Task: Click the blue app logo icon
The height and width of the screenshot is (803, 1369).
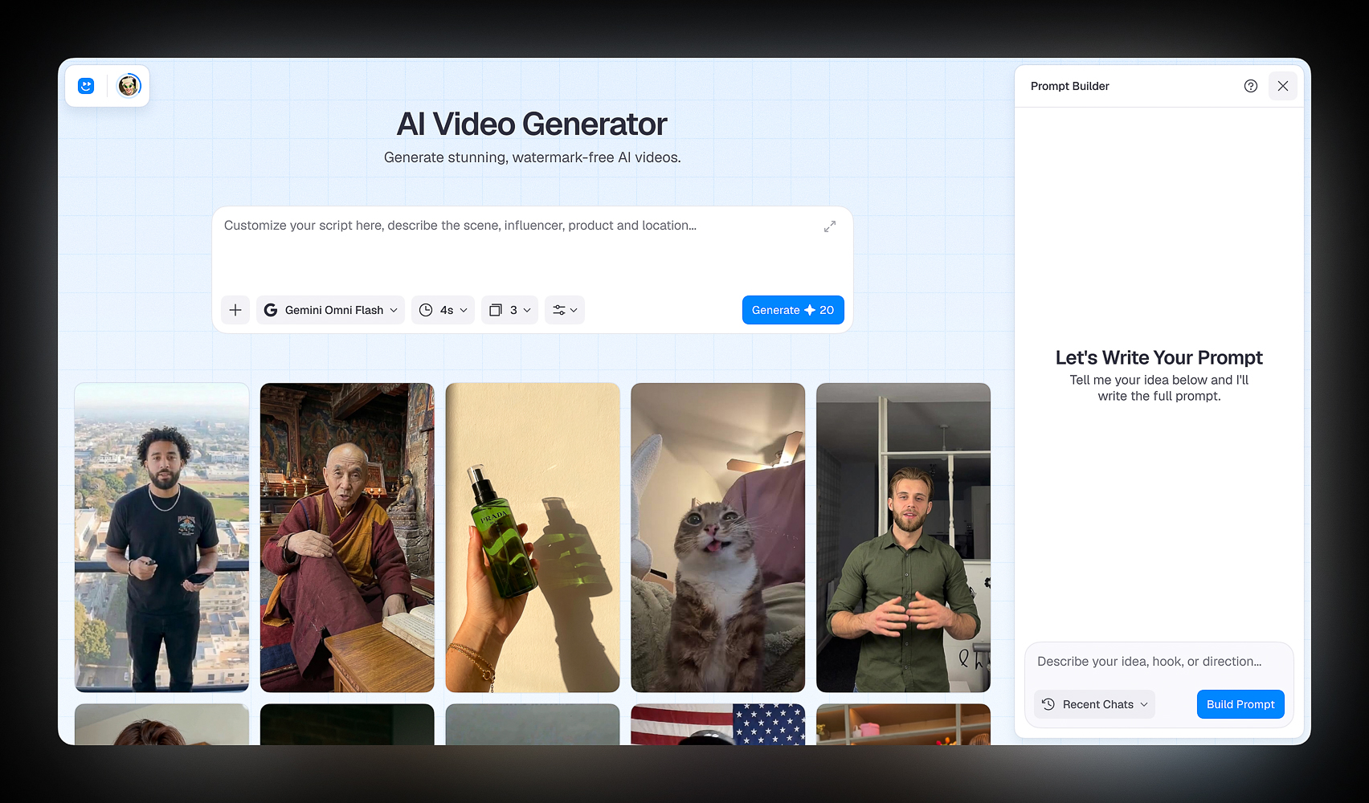Action: (86, 86)
